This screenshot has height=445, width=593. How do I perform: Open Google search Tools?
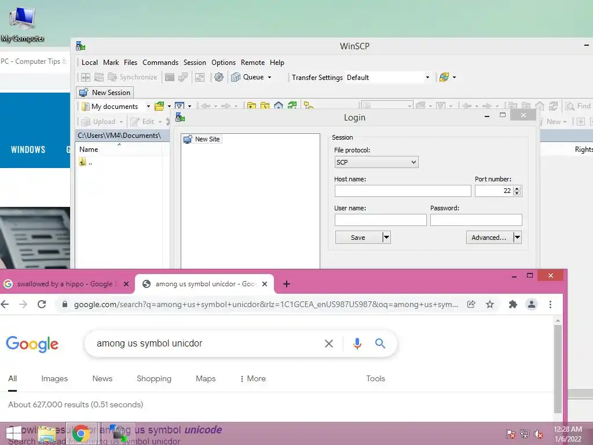point(375,378)
